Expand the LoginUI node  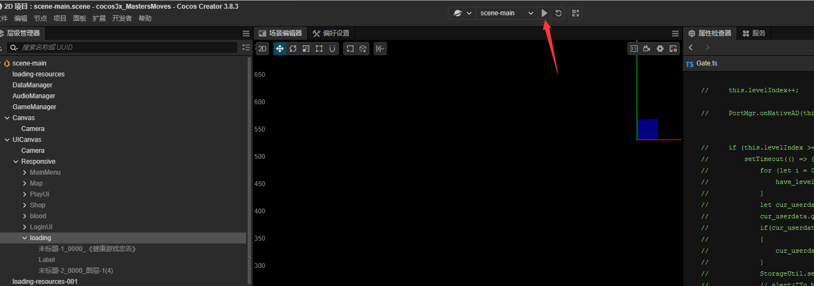pos(25,227)
